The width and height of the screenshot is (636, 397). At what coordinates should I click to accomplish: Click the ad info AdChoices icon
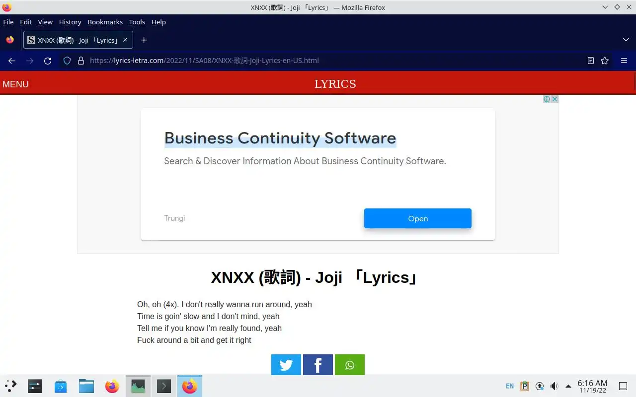coord(547,99)
